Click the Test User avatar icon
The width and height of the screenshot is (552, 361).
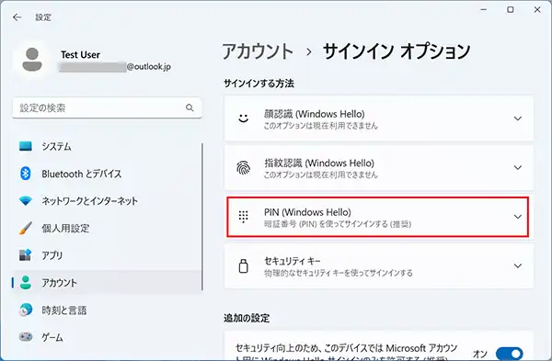pyautogui.click(x=32, y=60)
